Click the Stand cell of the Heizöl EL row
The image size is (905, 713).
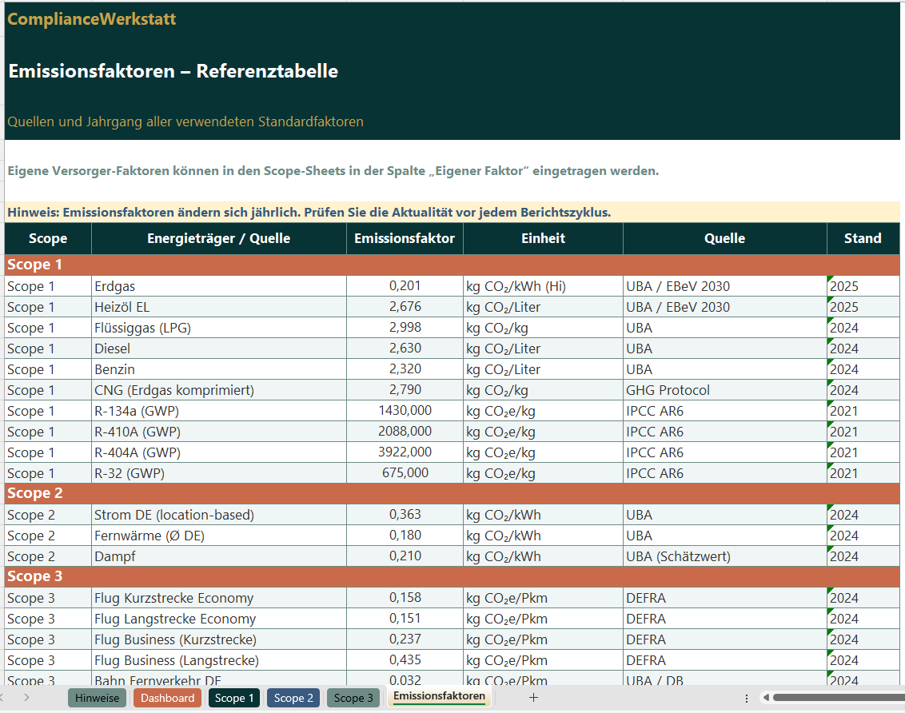click(x=863, y=307)
